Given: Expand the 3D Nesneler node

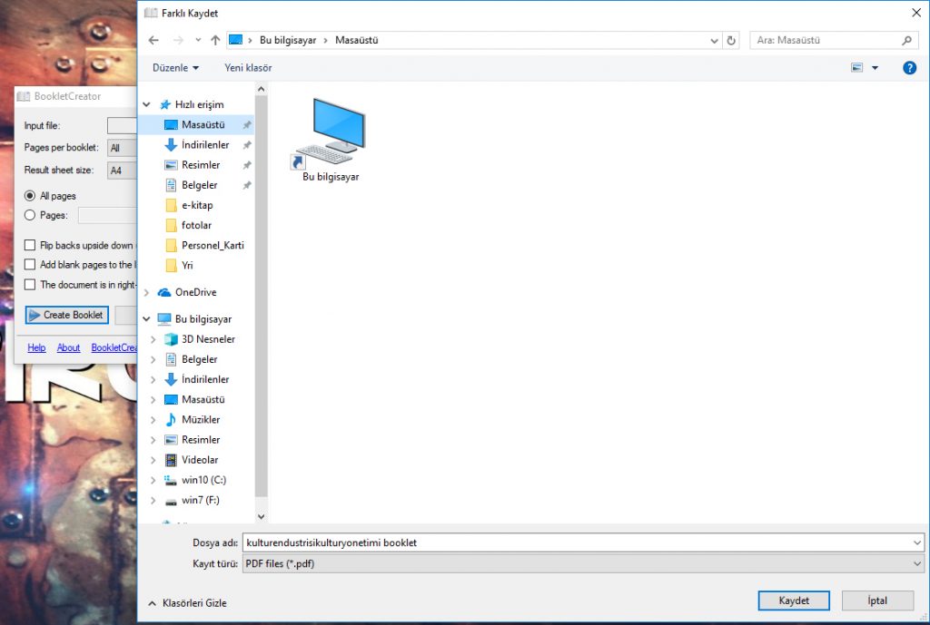Looking at the screenshot, I should point(153,339).
